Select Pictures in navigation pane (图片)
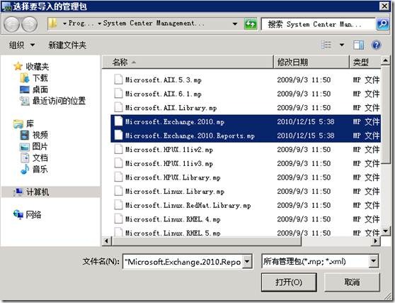The width and height of the screenshot is (395, 303). (40, 146)
